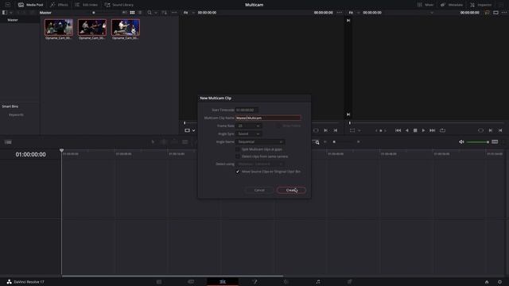The height and width of the screenshot is (286, 509).
Task: Open the timeline name dropdown chevron
Action: click(432, 13)
